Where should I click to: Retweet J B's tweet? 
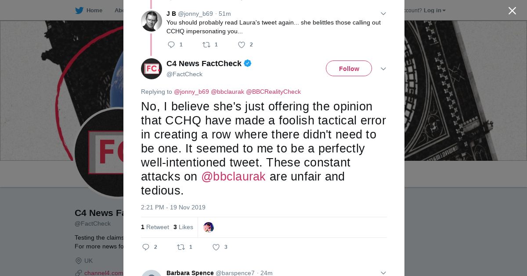tap(206, 45)
